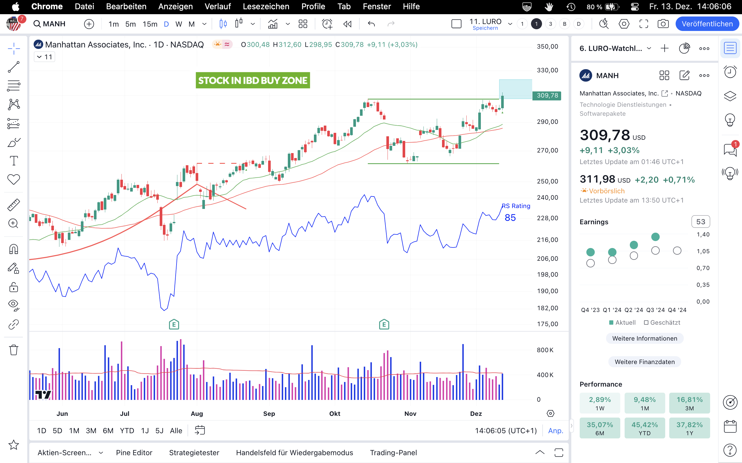Toggle lock all drawings
The height and width of the screenshot is (463, 742).
(x=14, y=287)
